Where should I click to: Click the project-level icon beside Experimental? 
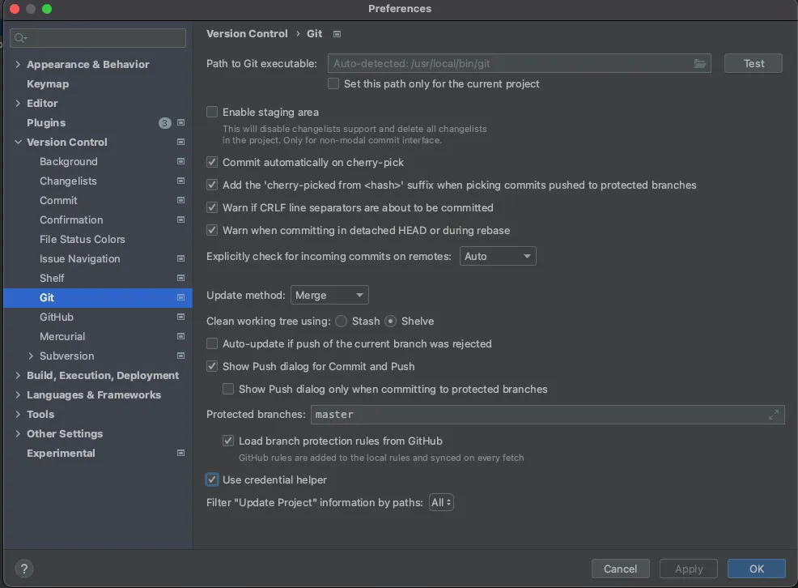(180, 454)
